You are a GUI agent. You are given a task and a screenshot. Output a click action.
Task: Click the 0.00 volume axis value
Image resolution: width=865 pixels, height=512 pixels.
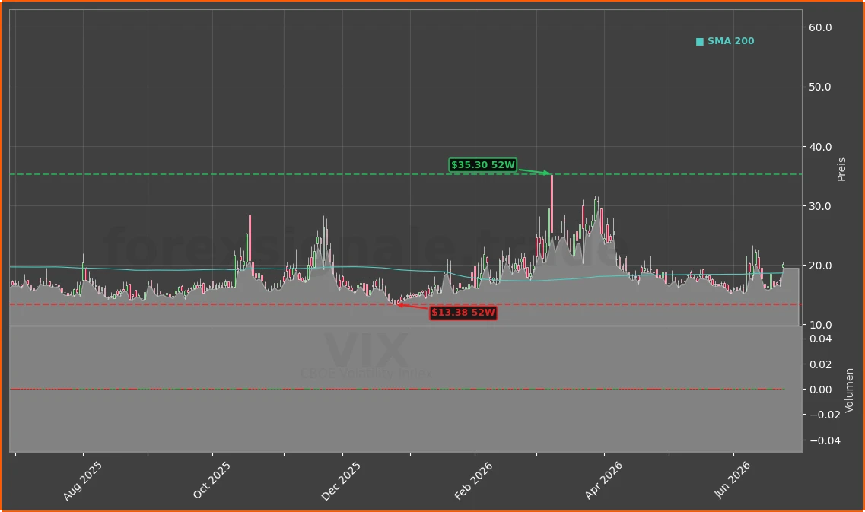click(x=820, y=390)
